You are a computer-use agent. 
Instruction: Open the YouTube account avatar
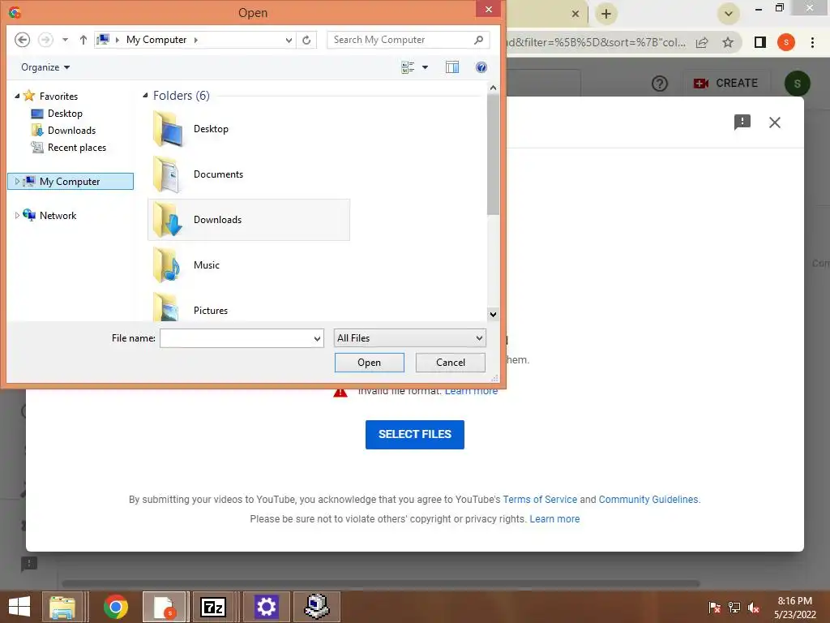point(798,84)
